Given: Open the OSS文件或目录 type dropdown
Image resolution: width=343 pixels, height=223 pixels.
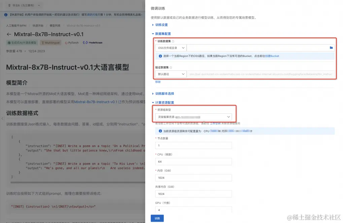Looking at the screenshot, I should tap(171, 48).
